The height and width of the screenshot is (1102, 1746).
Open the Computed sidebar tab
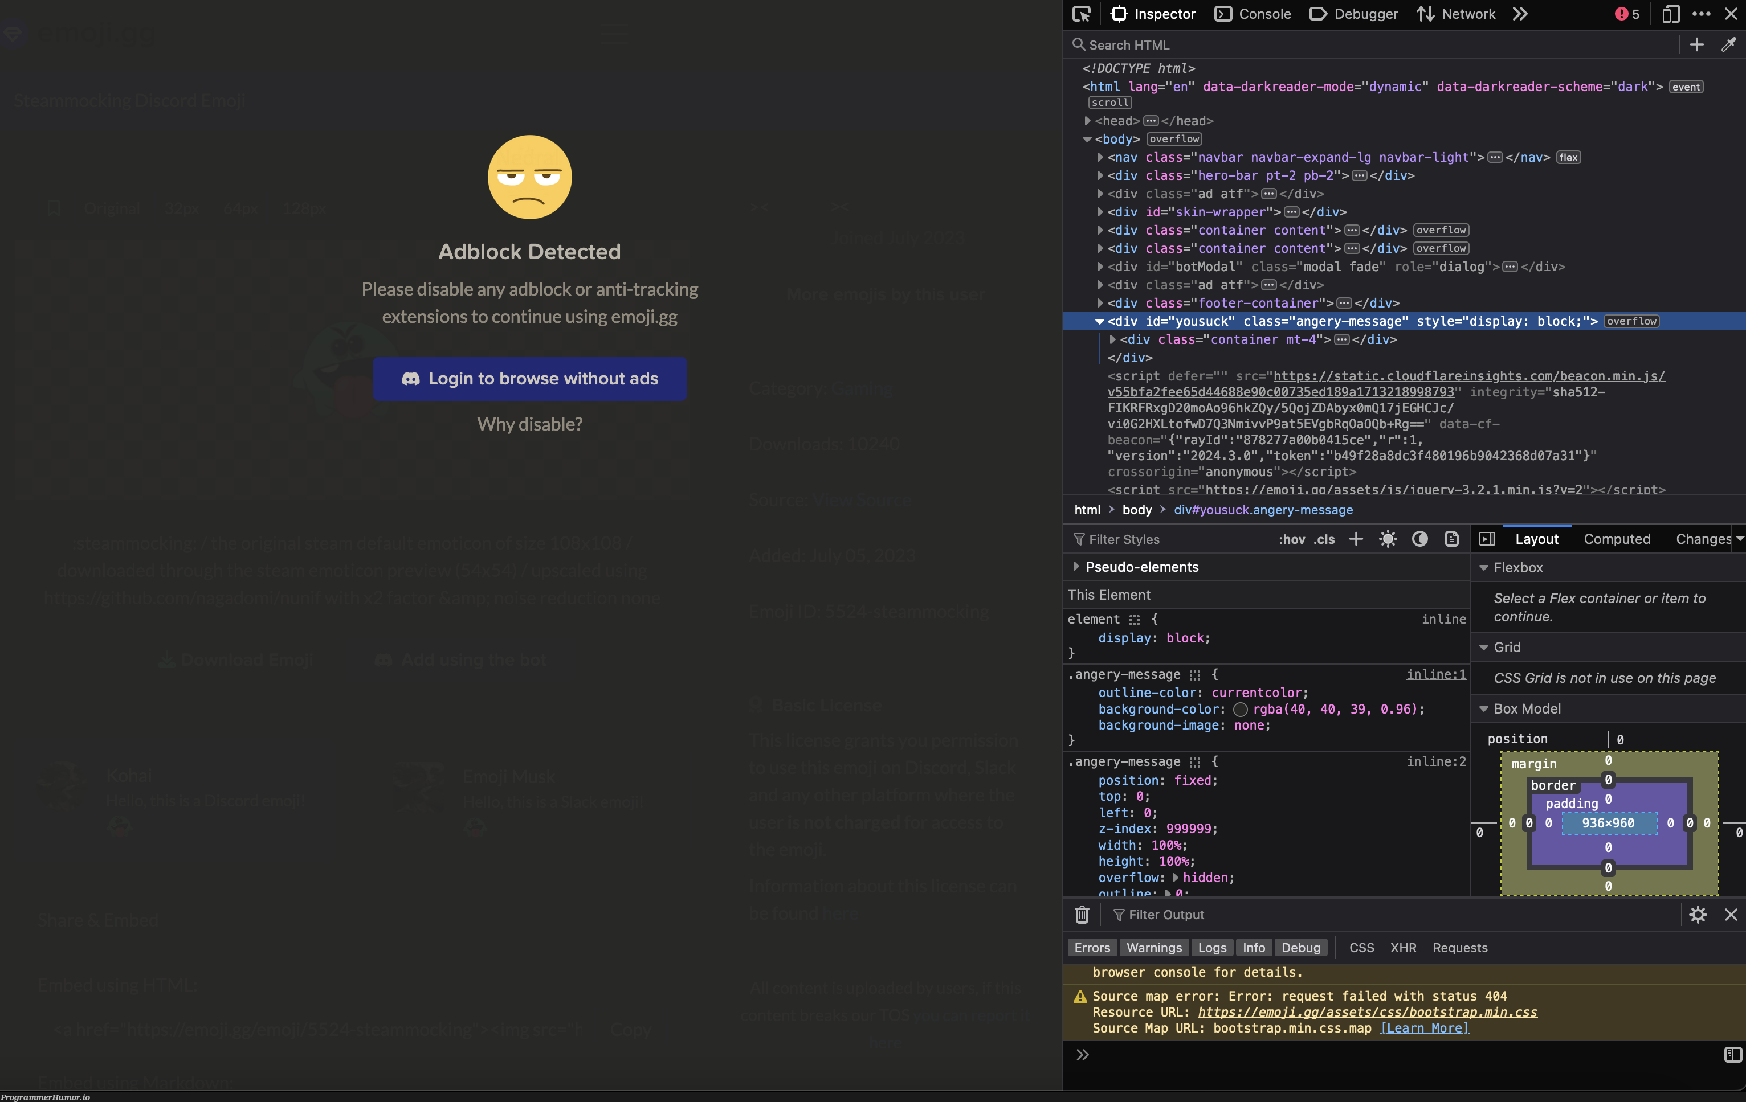tap(1617, 539)
